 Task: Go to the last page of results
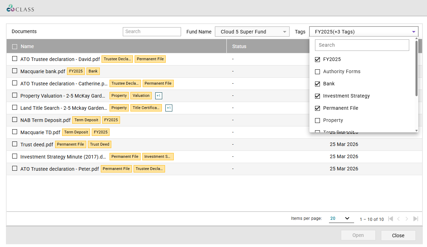(415, 219)
